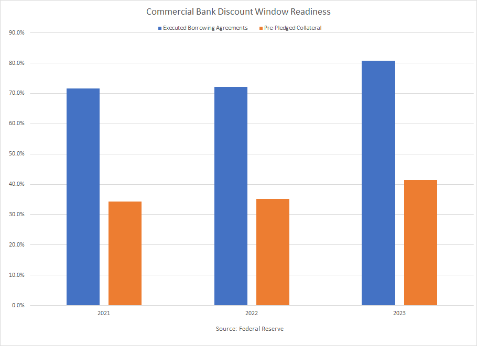This screenshot has width=477, height=346.
Task: Select the orange bar for 2022
Action: point(273,251)
